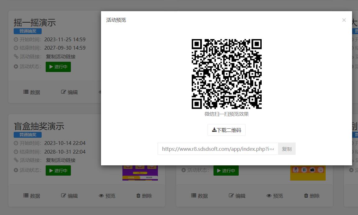358x215 pixels.
Task: Toggle the 进行中 status of 摇一摇演示
Action: (x=58, y=67)
